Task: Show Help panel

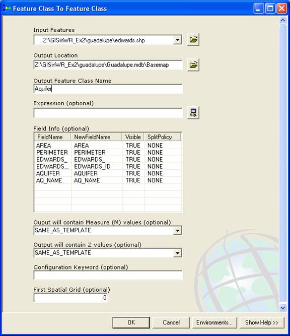Action: (x=262, y=322)
